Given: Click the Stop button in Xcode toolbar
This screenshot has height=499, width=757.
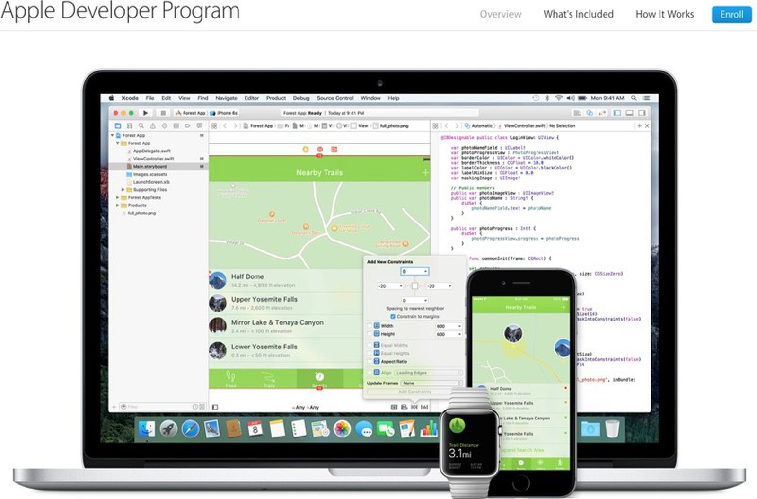Looking at the screenshot, I should [163, 113].
